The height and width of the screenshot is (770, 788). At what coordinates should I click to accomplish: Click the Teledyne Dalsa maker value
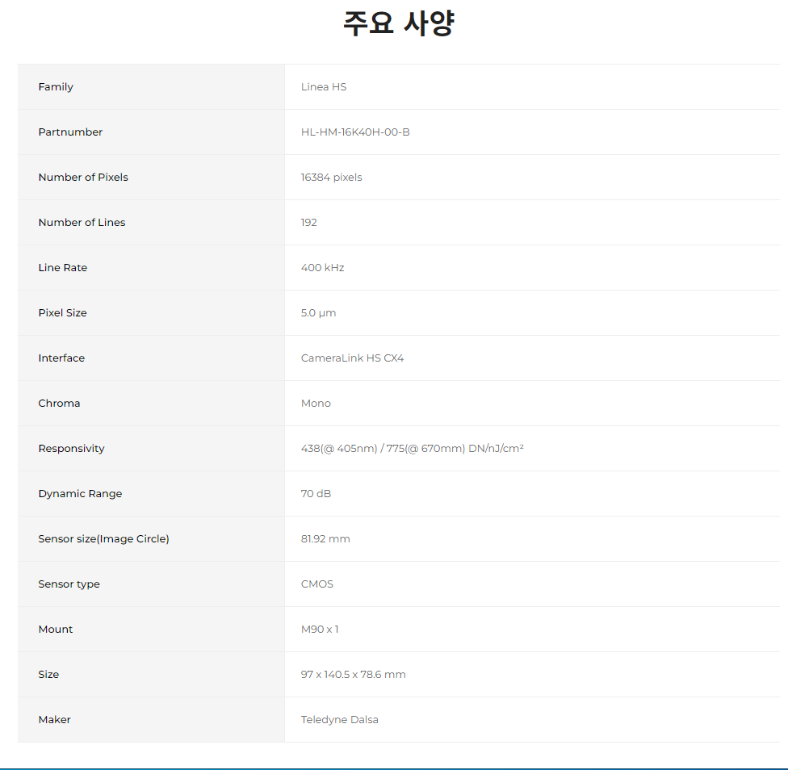click(339, 720)
